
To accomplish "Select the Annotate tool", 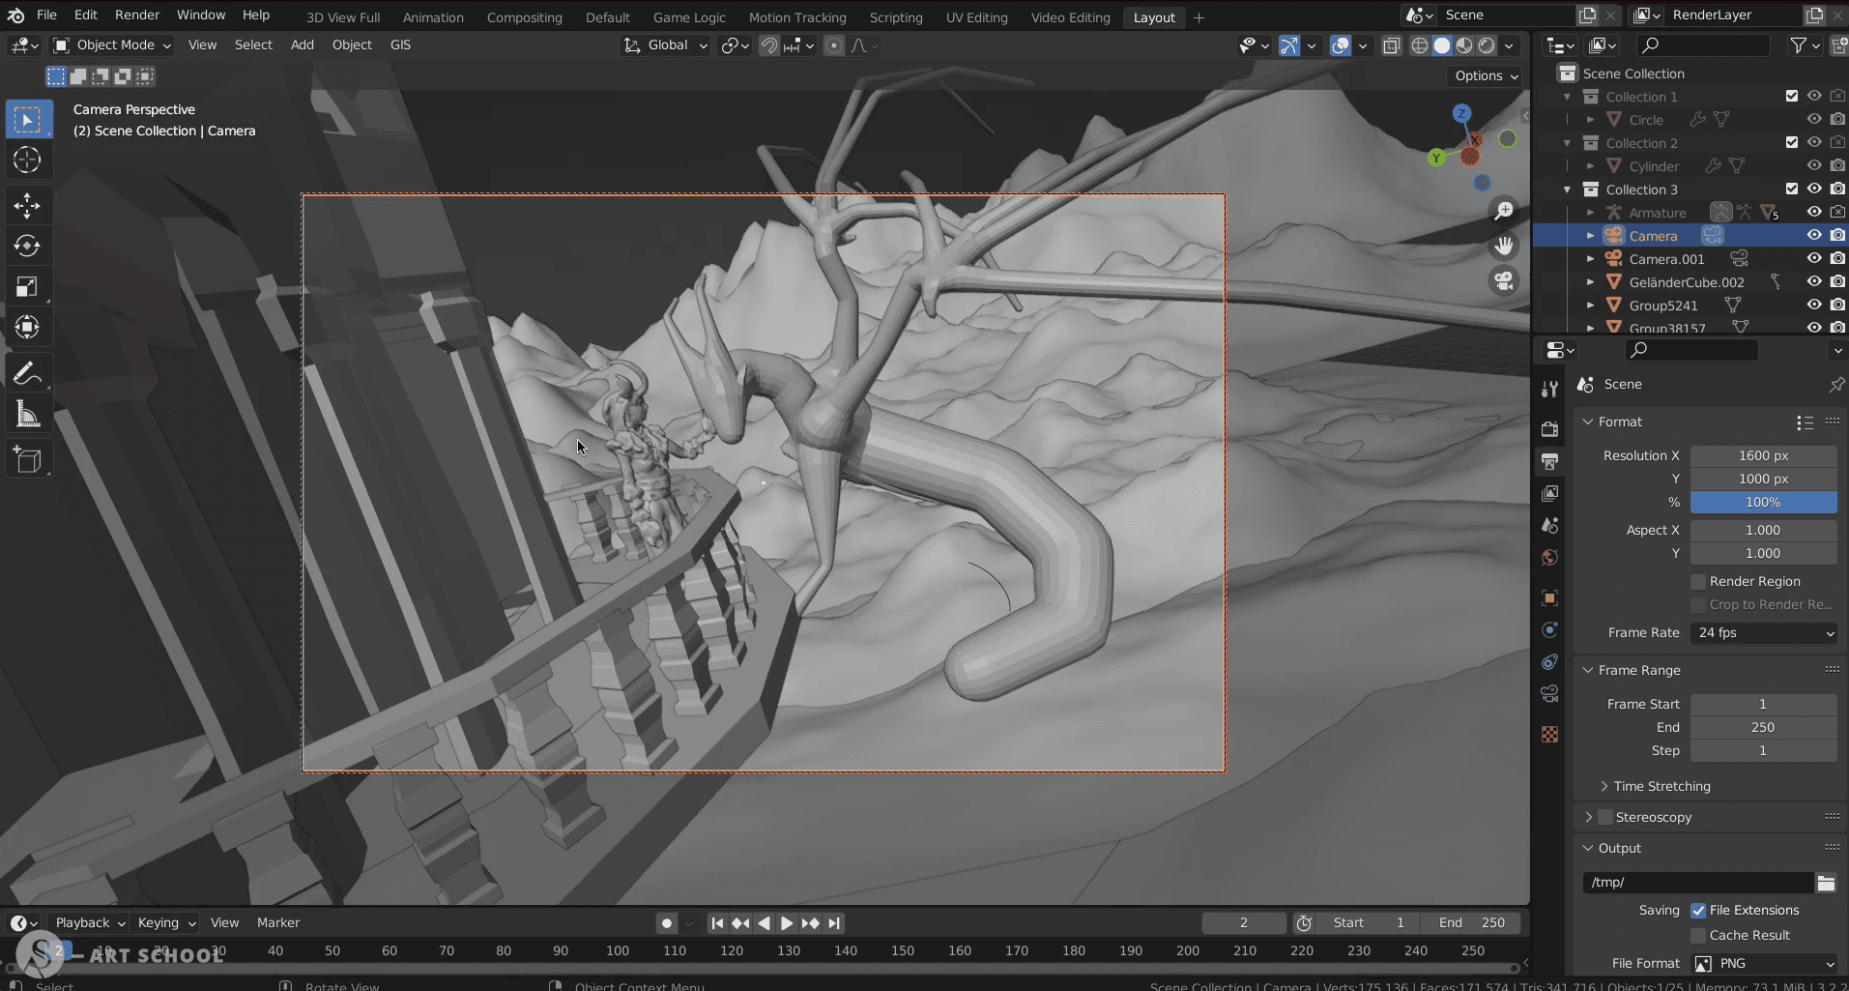I will [x=27, y=373].
